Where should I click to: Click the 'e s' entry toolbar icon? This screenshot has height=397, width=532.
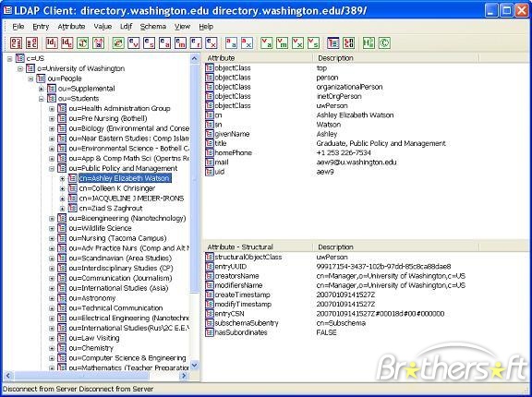[x=149, y=42]
